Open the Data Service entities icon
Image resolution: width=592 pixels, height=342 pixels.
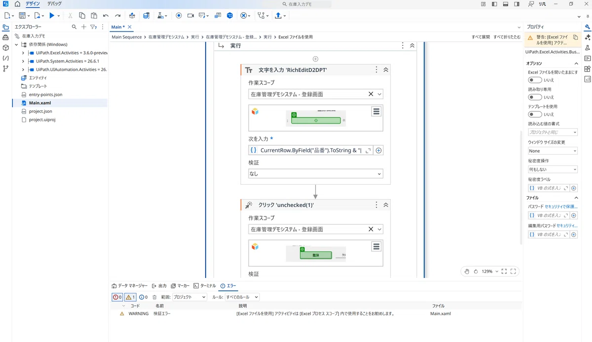point(146,16)
